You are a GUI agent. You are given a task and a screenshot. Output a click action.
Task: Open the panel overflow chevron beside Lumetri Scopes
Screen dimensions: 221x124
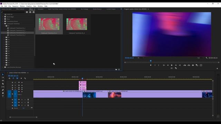tap(121, 9)
